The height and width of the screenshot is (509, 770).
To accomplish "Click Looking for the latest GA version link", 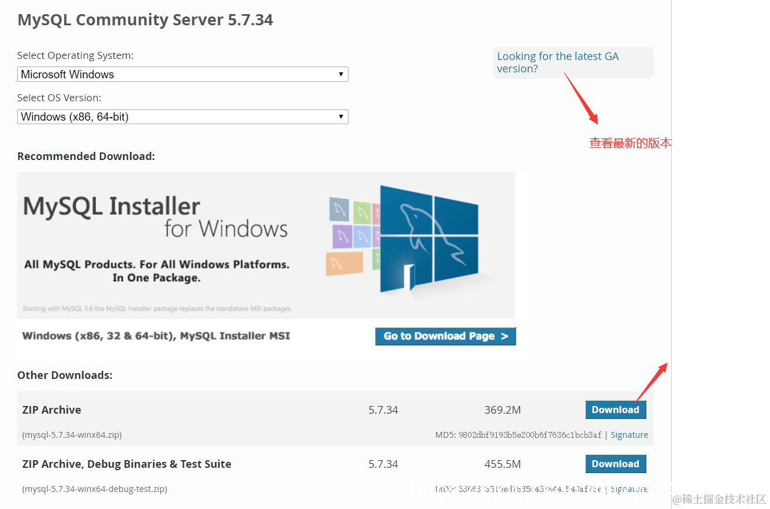I will [x=558, y=62].
